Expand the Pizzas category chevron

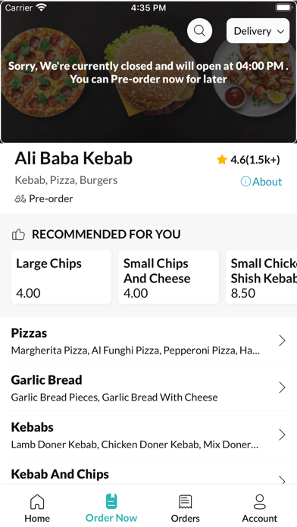[282, 341]
